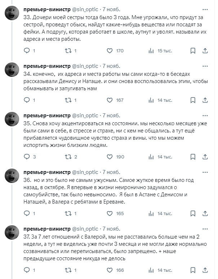Open @sin_optic handle on tweet 33

pos(85,9)
